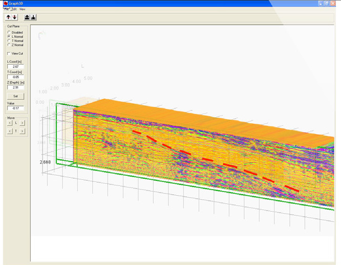Screen dimensions: 341x265
Task: Click the up arrow toolbar icon
Action: click(x=8, y=17)
